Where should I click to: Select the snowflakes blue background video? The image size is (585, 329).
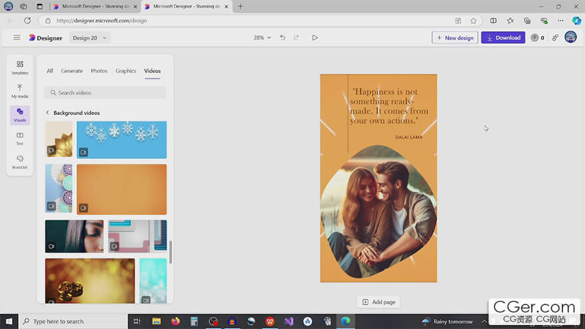click(122, 140)
